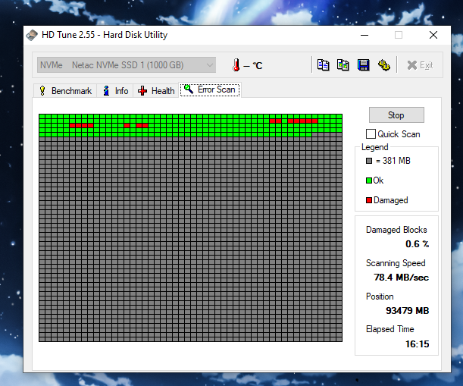Close the HD Tune window

click(x=433, y=35)
